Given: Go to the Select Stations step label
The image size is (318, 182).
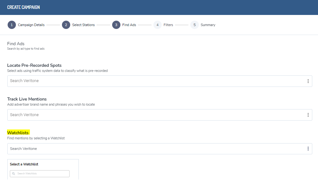Looking at the screenshot, I should tap(83, 25).
